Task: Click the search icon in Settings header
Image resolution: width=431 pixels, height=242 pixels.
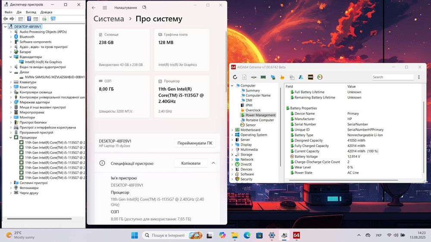Action: tap(144, 8)
